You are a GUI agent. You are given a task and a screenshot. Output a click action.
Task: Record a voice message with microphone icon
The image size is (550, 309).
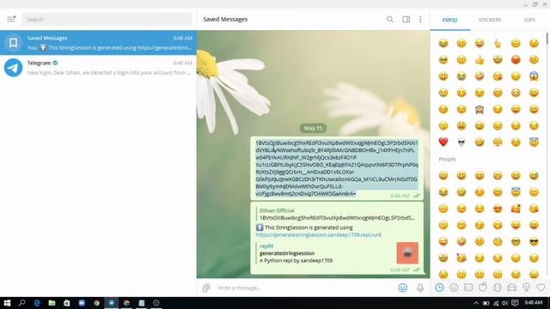pos(420,288)
